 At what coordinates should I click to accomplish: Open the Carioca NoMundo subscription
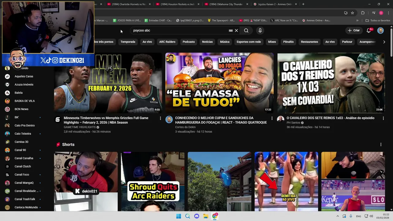[26, 207]
